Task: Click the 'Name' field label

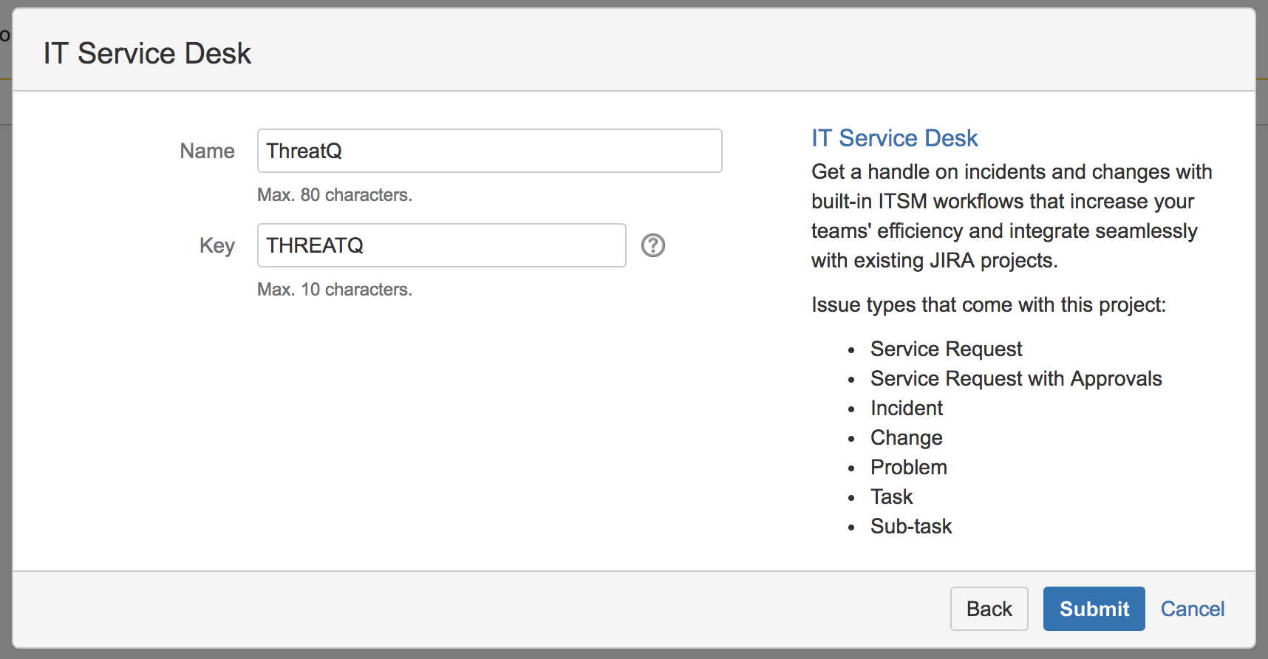Action: coord(207,151)
